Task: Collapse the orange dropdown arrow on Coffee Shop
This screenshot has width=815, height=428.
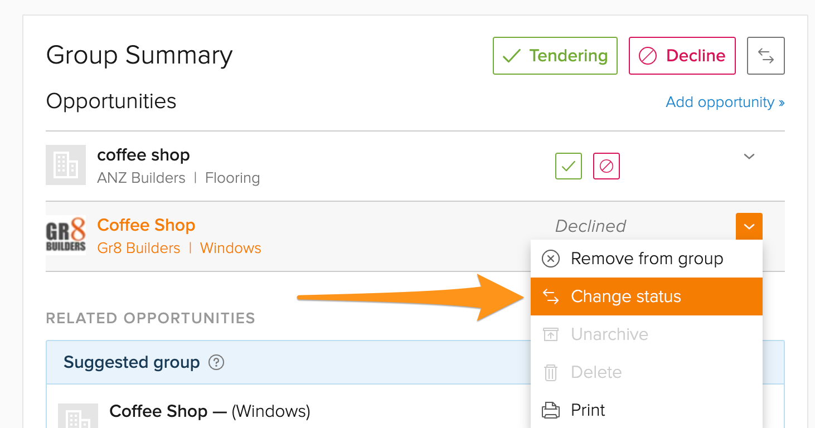Action: (x=749, y=226)
